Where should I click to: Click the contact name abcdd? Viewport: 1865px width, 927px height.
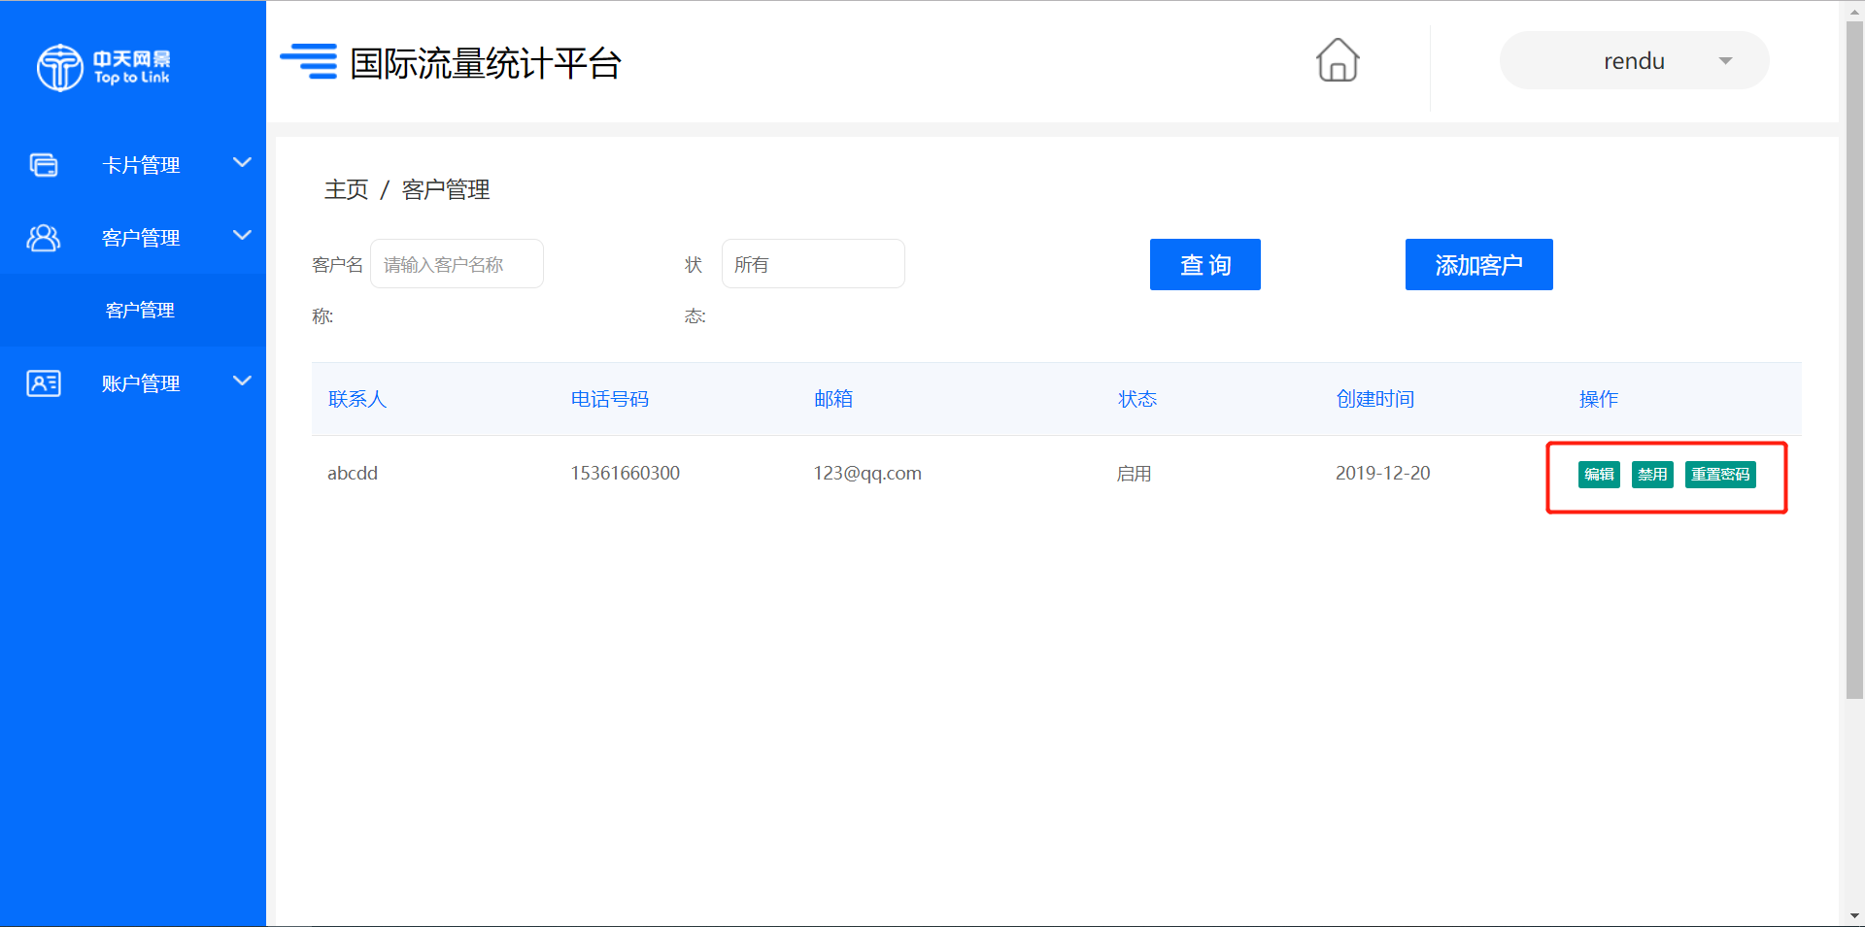(353, 473)
